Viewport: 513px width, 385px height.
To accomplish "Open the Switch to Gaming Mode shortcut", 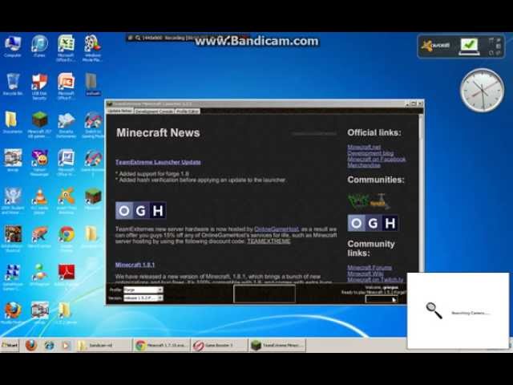I will pos(93,124).
